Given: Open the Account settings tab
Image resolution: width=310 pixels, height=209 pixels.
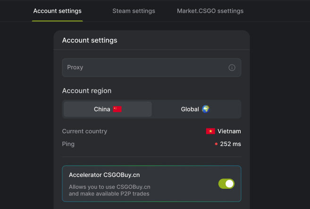Looking at the screenshot, I should [58, 11].
